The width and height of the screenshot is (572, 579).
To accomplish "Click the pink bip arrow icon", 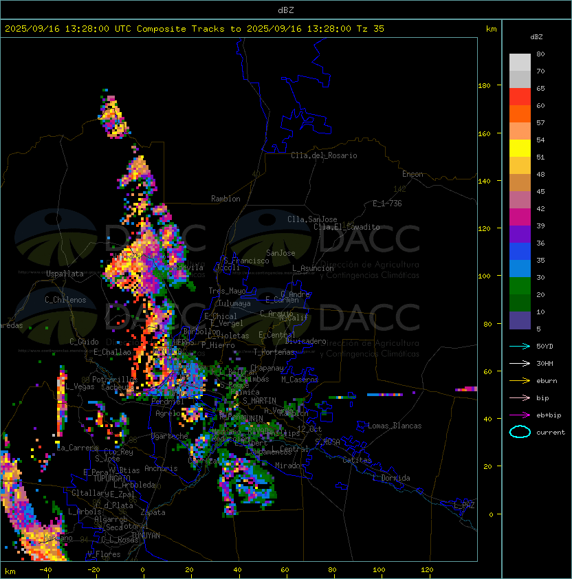I will [x=520, y=397].
